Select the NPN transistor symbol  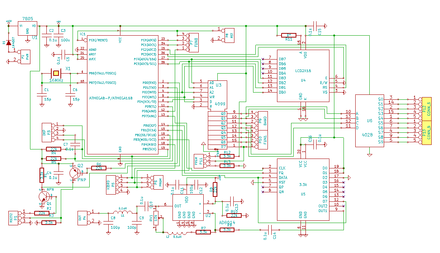44,196
